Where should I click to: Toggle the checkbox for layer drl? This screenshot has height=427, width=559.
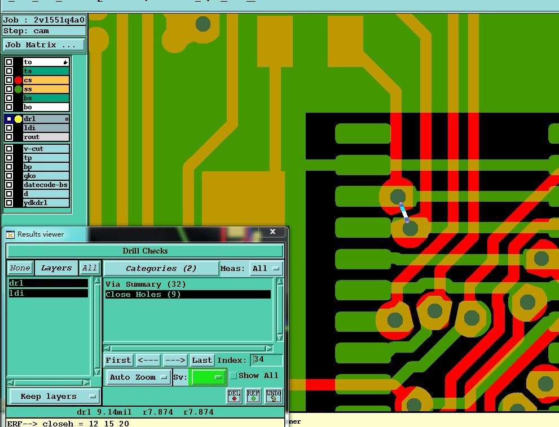click(9, 119)
